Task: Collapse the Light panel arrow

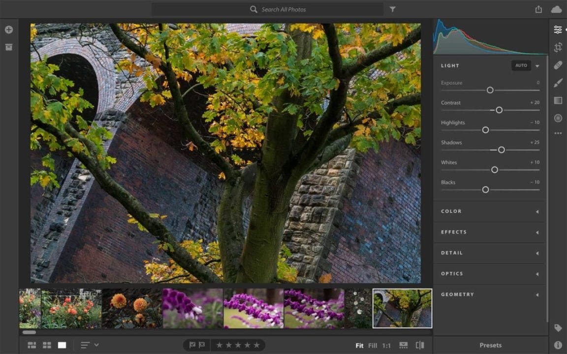Action: pyautogui.click(x=537, y=66)
